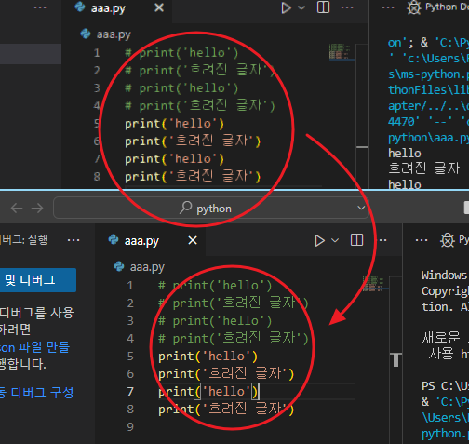Go back using navigation arrow in lower window
This screenshot has width=469, height=444.
tap(17, 208)
